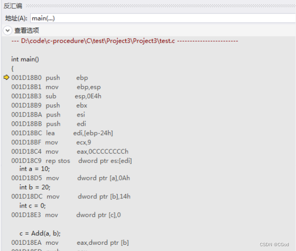Select instruction 001D18BF mov ecx,9

[51, 142]
